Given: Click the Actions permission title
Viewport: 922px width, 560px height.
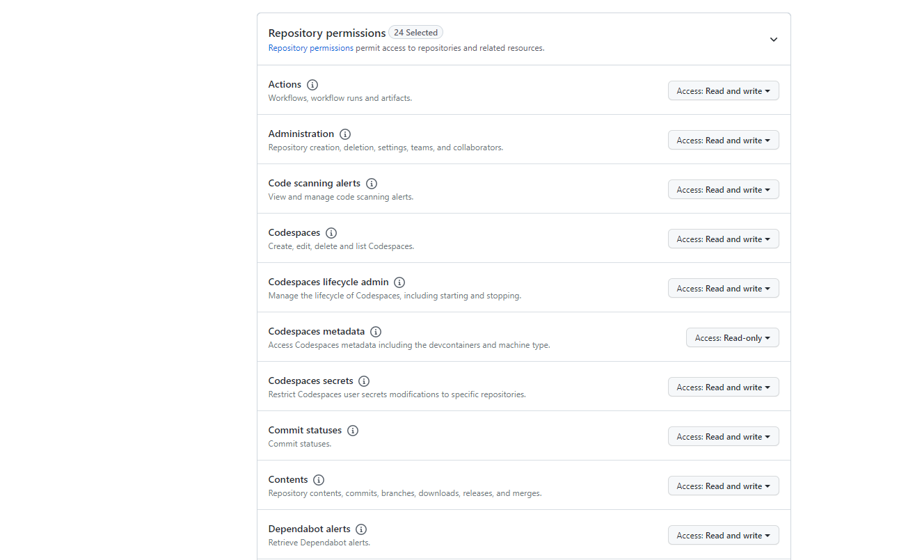Looking at the screenshot, I should click(x=285, y=84).
